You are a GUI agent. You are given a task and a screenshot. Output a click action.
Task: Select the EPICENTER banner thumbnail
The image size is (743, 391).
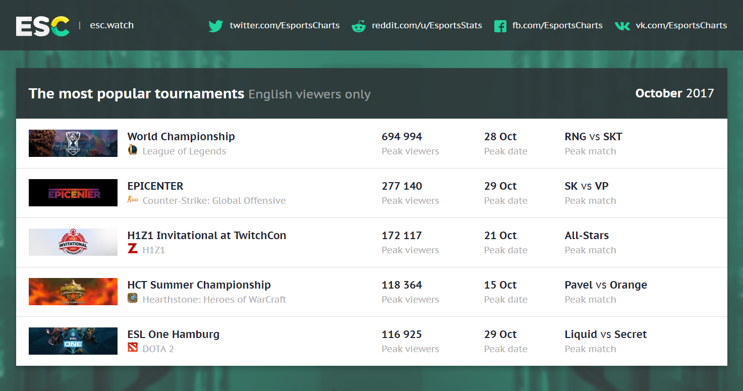click(73, 193)
